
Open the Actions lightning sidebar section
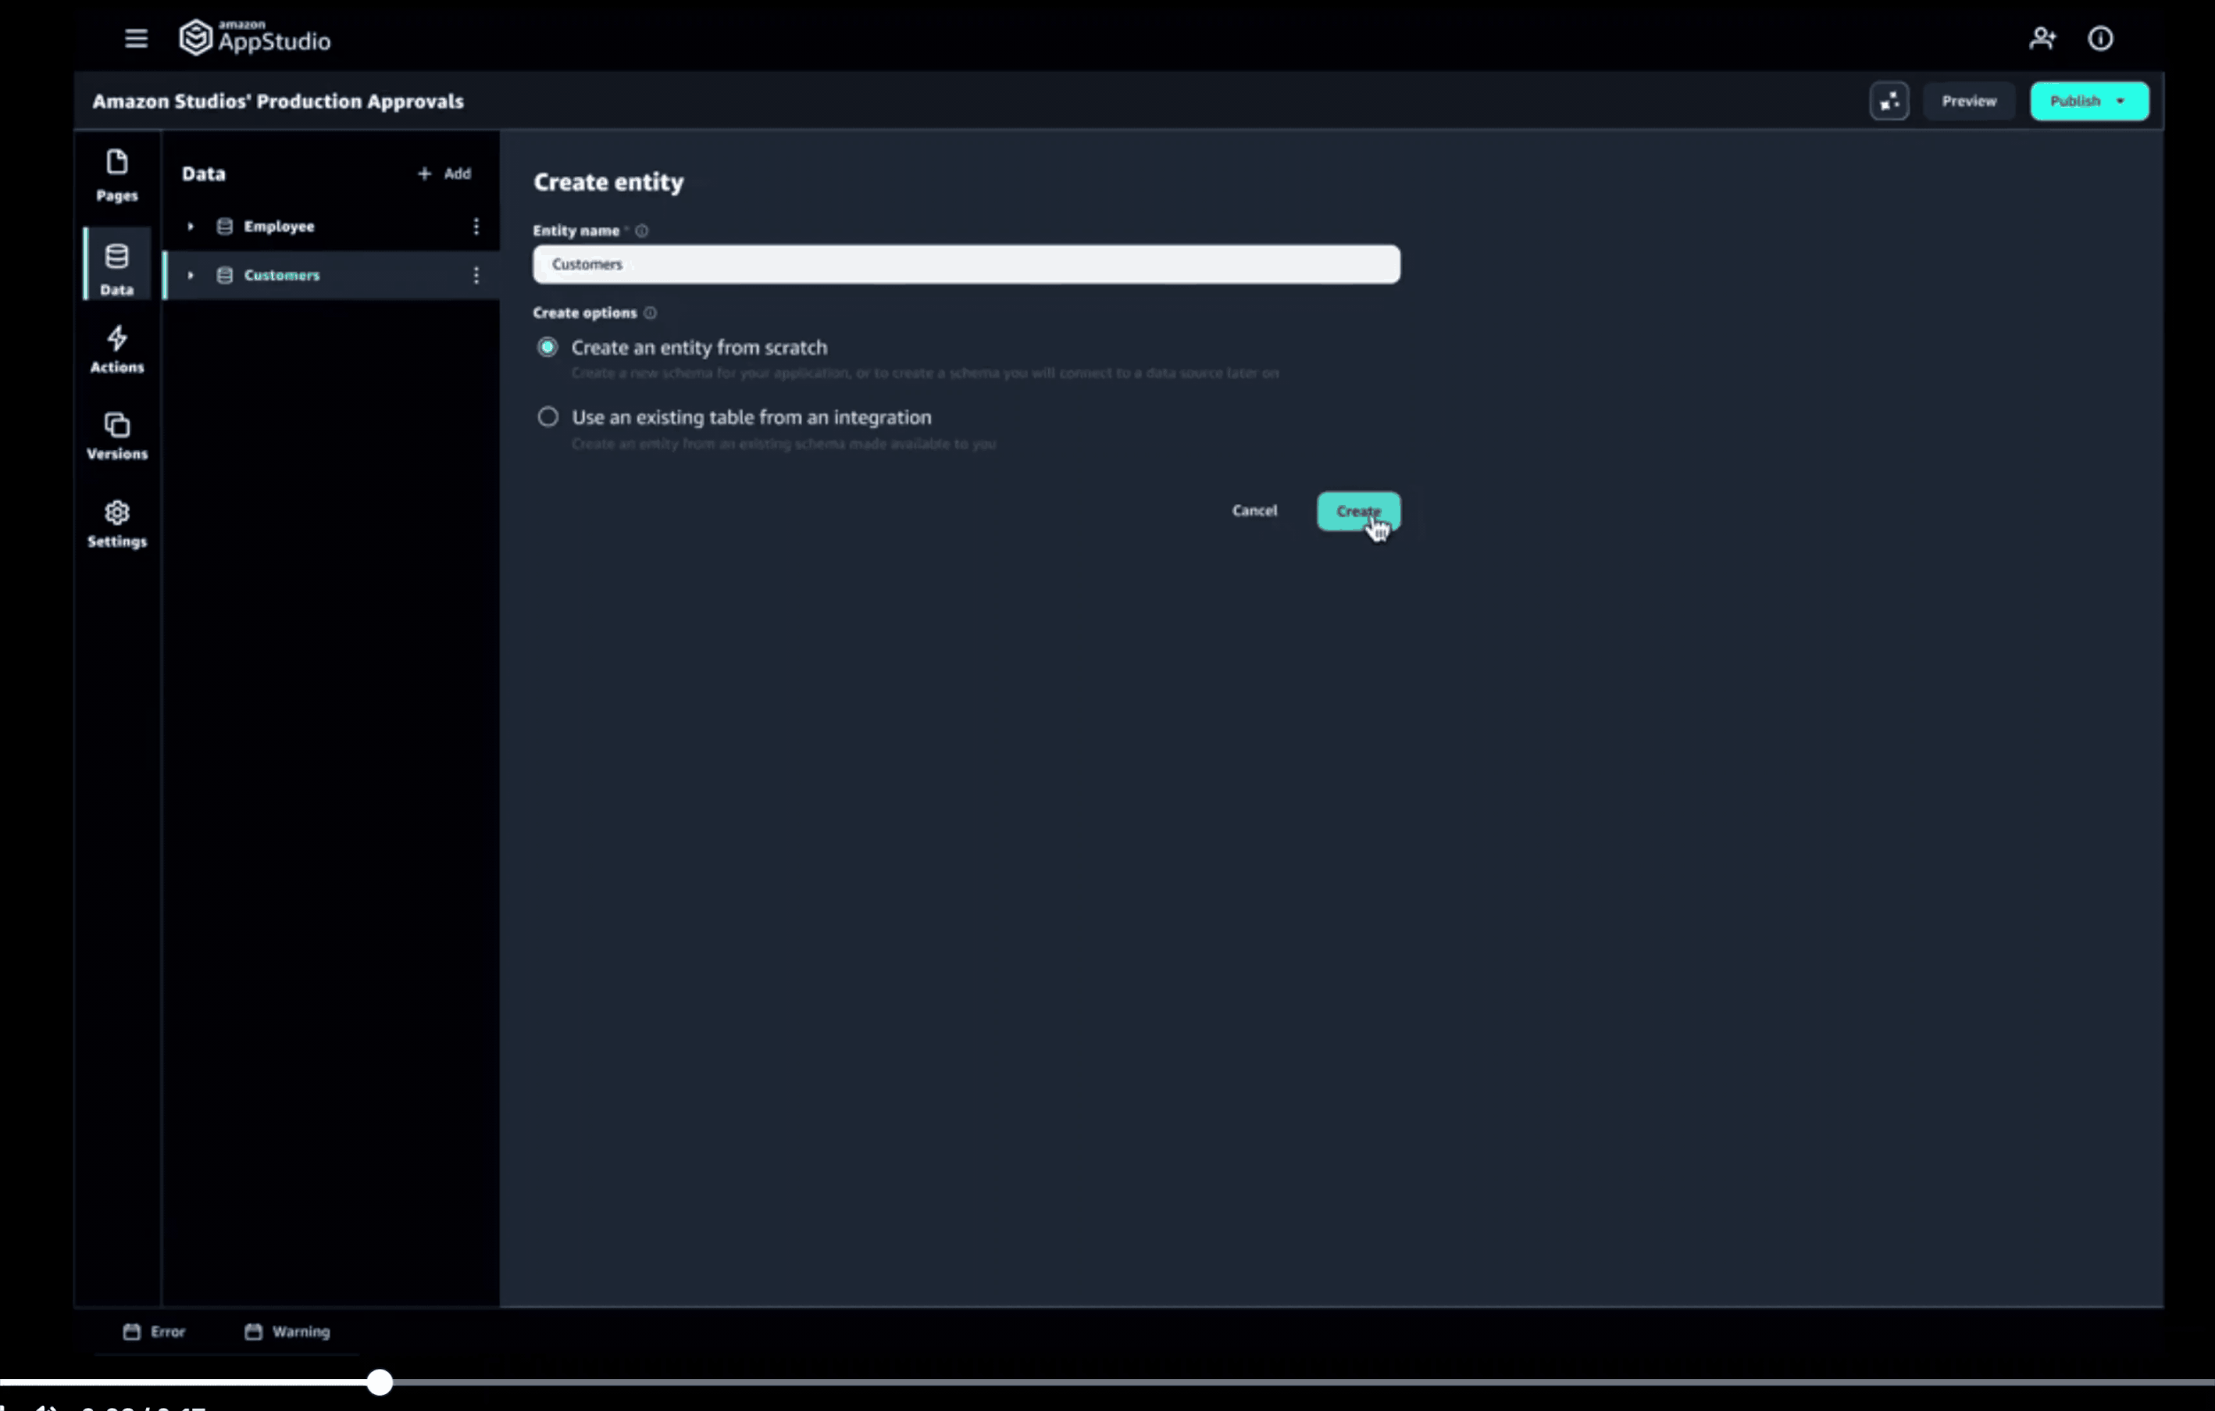[117, 350]
